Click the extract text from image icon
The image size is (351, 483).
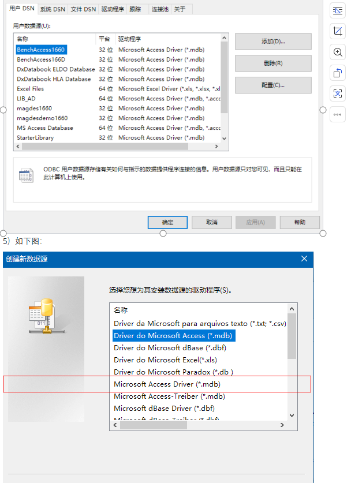tap(338, 93)
